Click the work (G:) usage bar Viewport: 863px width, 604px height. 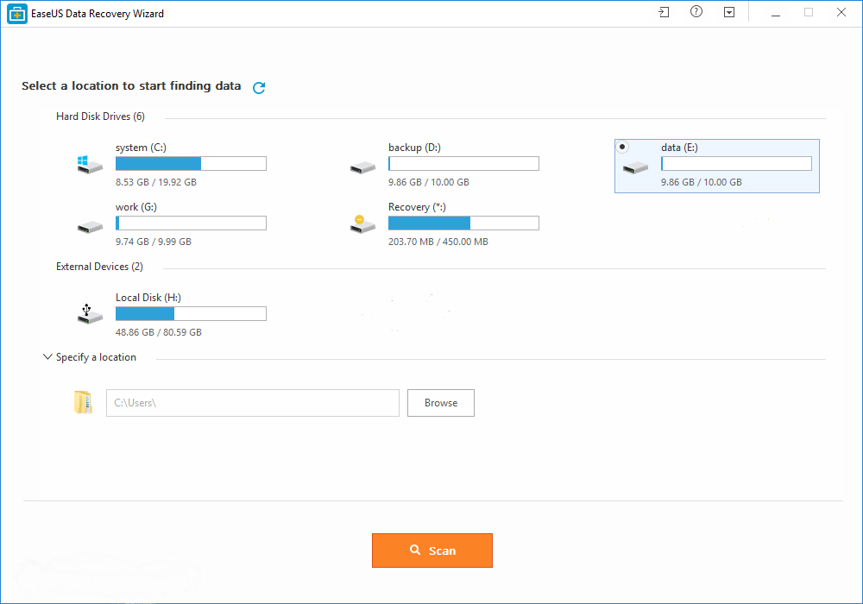click(191, 223)
